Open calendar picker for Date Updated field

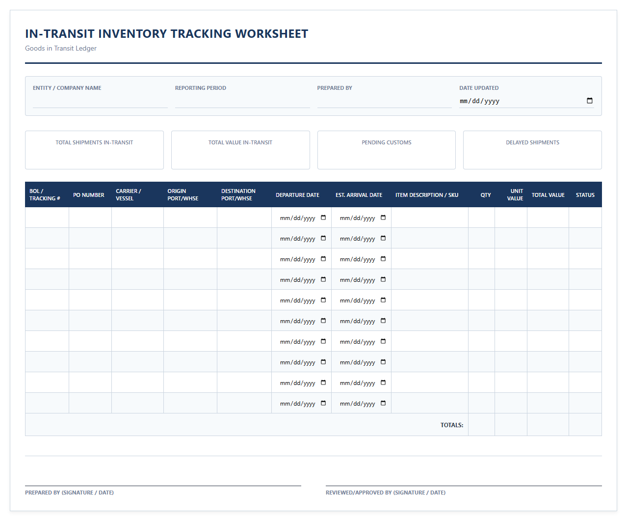pos(590,101)
